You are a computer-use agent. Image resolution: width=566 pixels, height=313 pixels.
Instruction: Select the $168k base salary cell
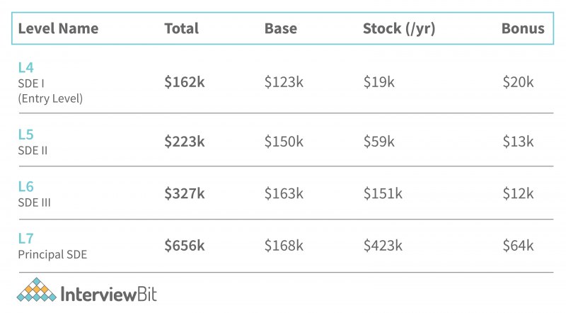pos(284,246)
